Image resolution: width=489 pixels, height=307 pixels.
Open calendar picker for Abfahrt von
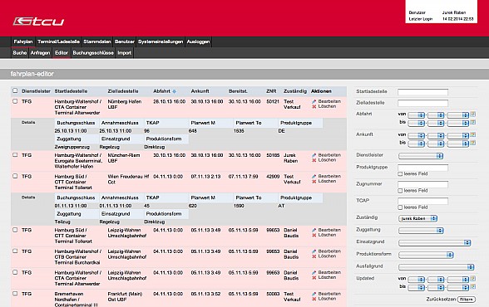(473, 115)
